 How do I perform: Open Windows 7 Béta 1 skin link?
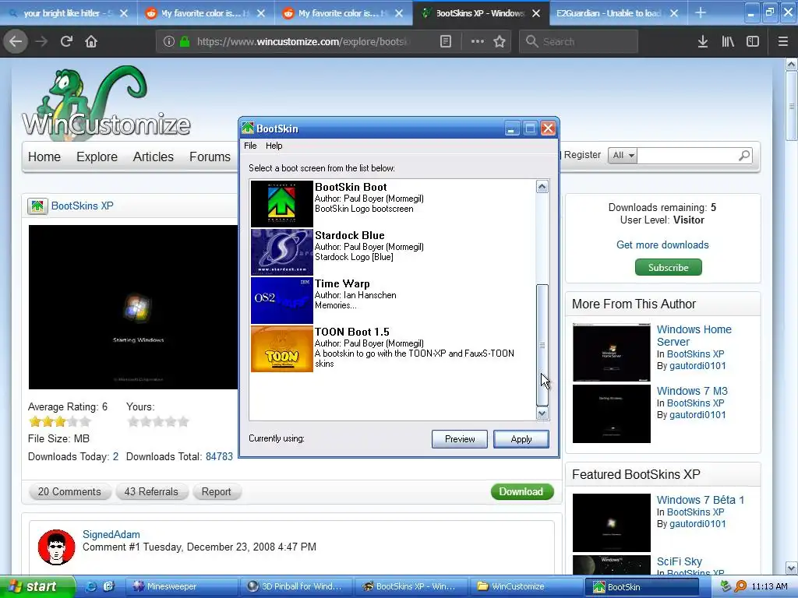point(700,500)
